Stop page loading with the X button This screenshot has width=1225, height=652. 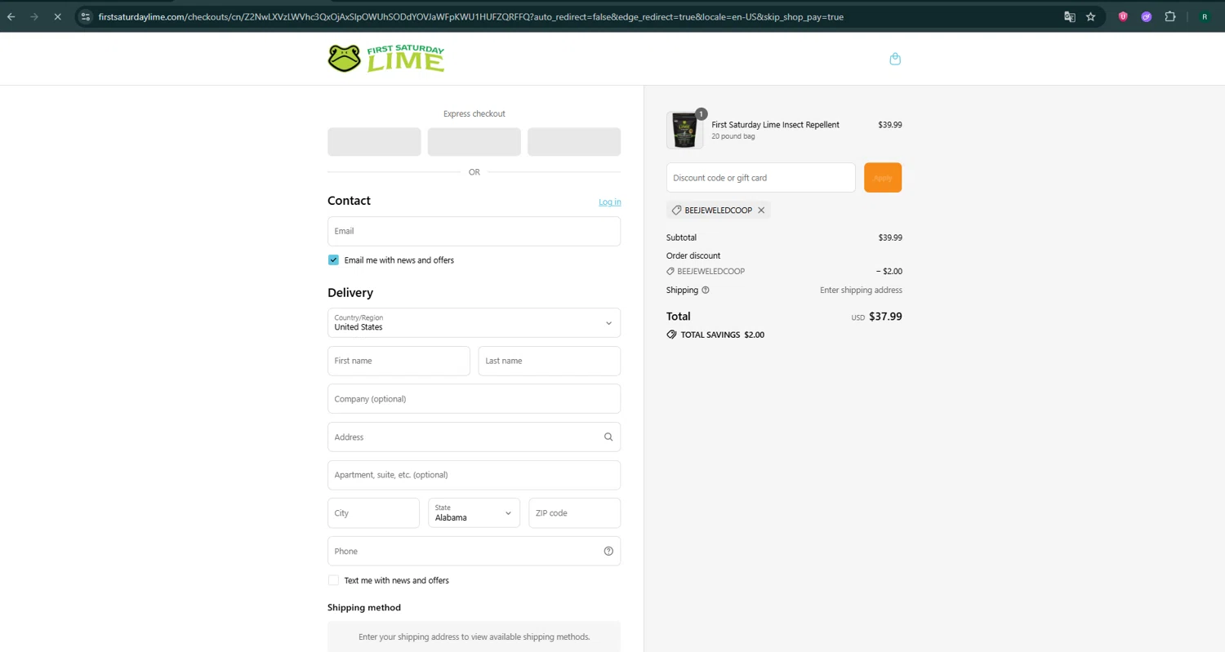coord(57,16)
